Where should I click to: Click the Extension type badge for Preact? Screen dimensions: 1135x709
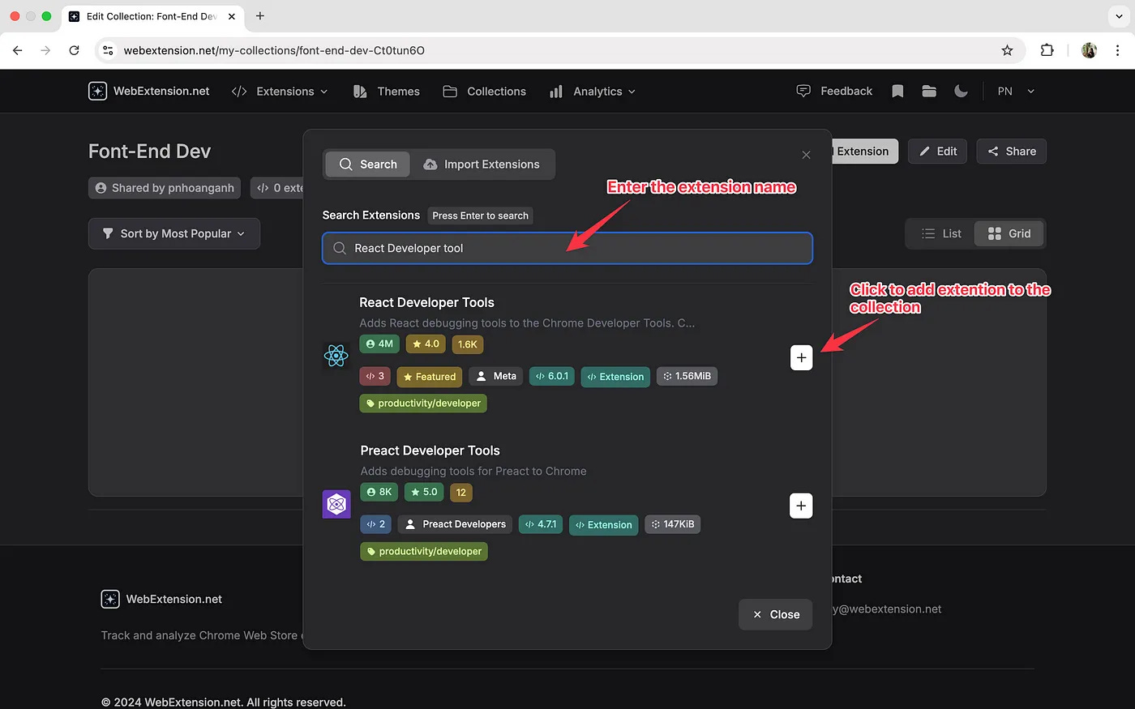(604, 525)
